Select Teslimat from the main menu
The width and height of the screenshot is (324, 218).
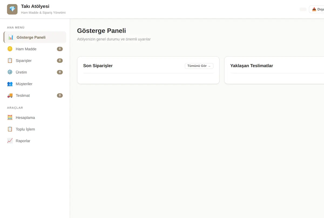click(x=35, y=95)
